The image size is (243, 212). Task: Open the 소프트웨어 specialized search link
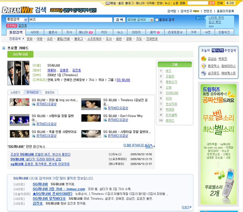click(94, 39)
